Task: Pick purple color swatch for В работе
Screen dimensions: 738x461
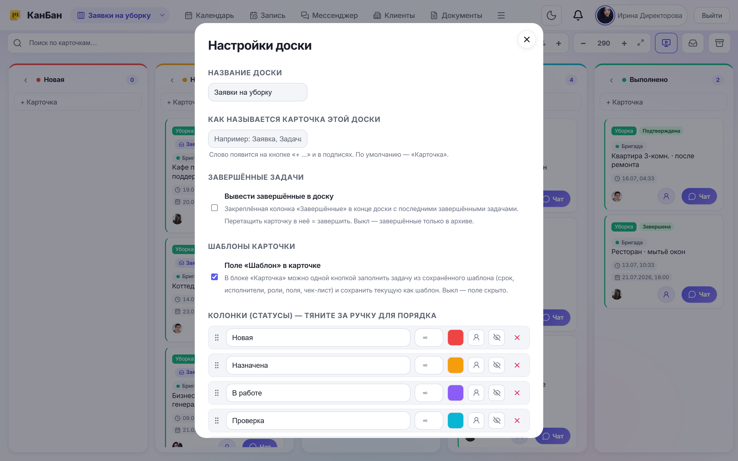Action: pyautogui.click(x=455, y=393)
